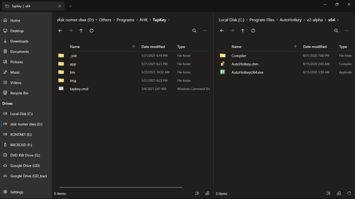
Task: Go forward in the x64 pane
Action: click(x=232, y=31)
